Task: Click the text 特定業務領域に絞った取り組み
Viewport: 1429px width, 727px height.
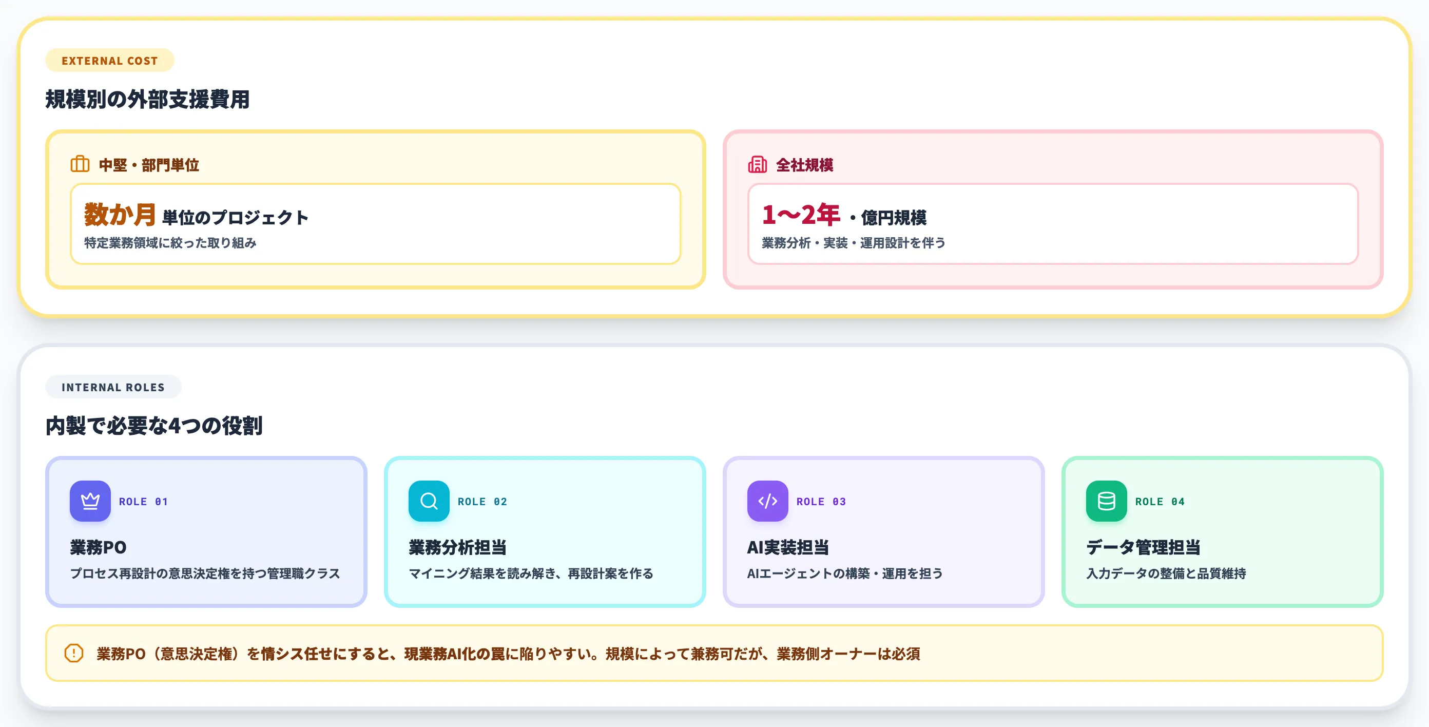Action: (170, 242)
